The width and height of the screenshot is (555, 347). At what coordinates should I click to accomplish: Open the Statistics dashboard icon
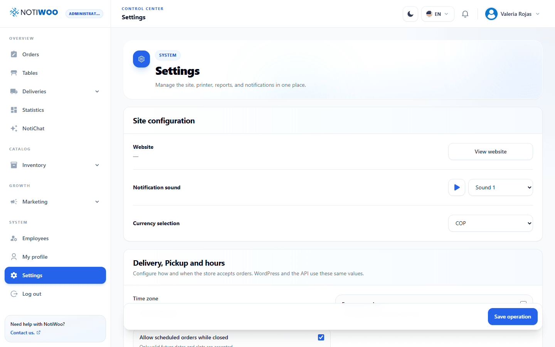tap(14, 110)
